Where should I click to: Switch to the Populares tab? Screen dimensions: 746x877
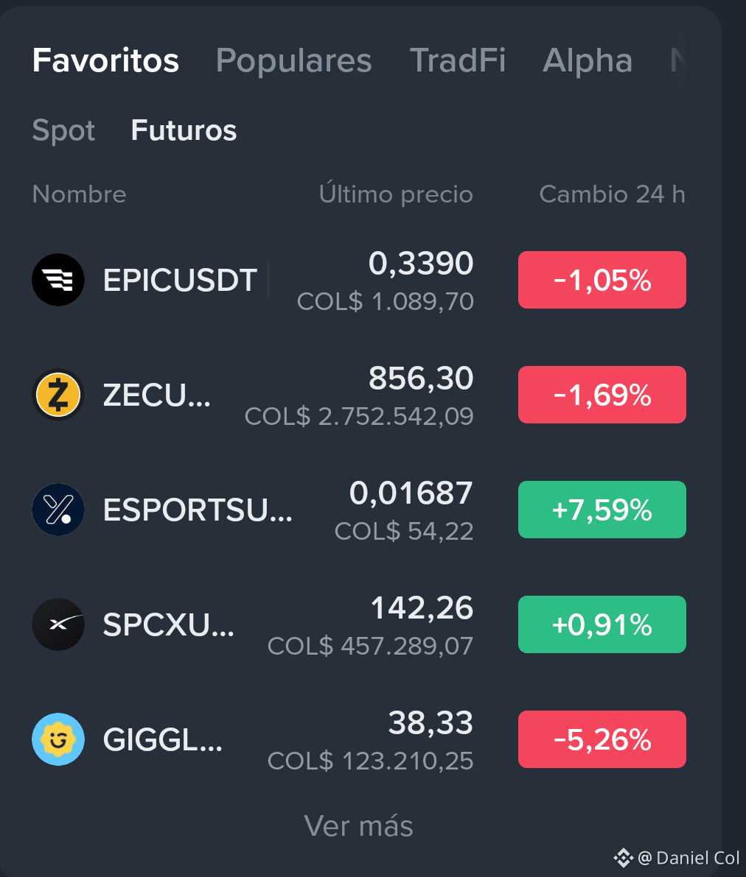293,60
